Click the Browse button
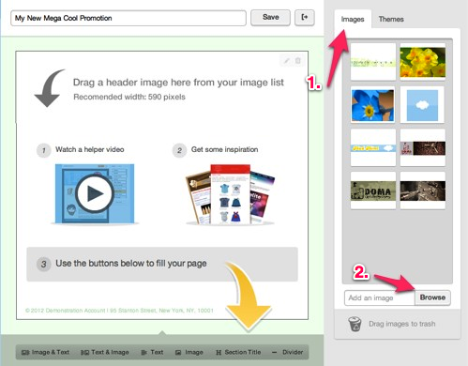The width and height of the screenshot is (468, 366). [432, 297]
